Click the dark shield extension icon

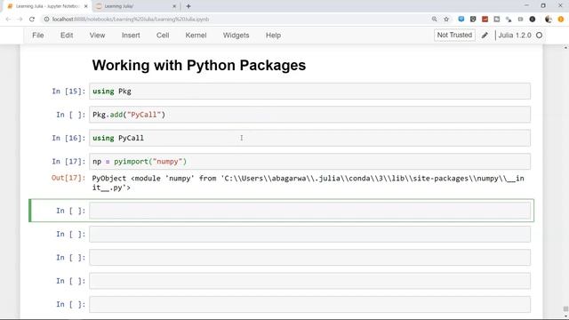pyautogui.click(x=473, y=20)
